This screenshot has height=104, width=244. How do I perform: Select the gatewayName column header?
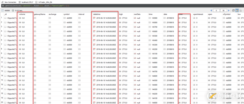40,14
